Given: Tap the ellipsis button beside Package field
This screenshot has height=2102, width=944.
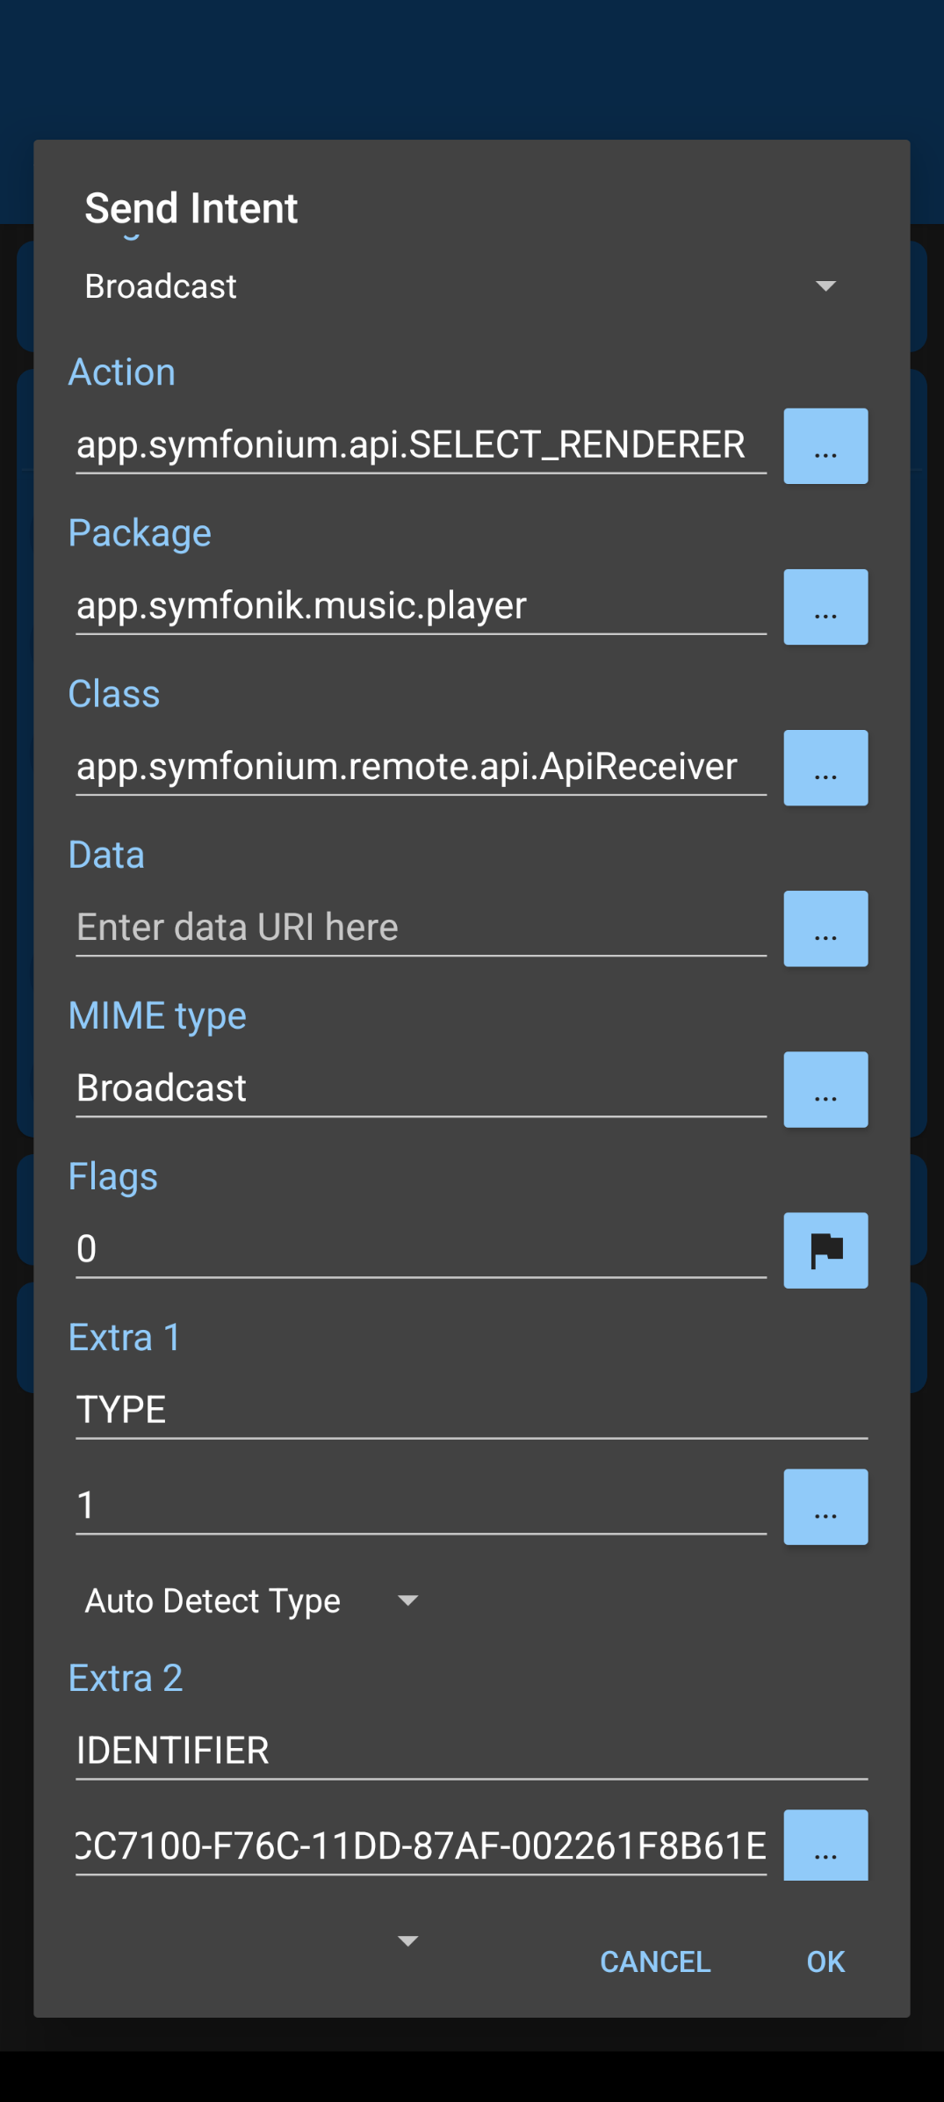Looking at the screenshot, I should click(825, 607).
